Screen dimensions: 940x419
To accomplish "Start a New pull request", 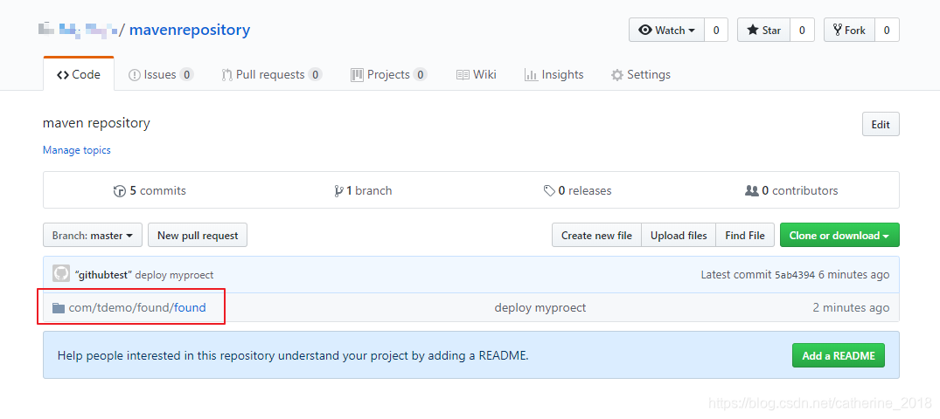I will pyautogui.click(x=198, y=235).
